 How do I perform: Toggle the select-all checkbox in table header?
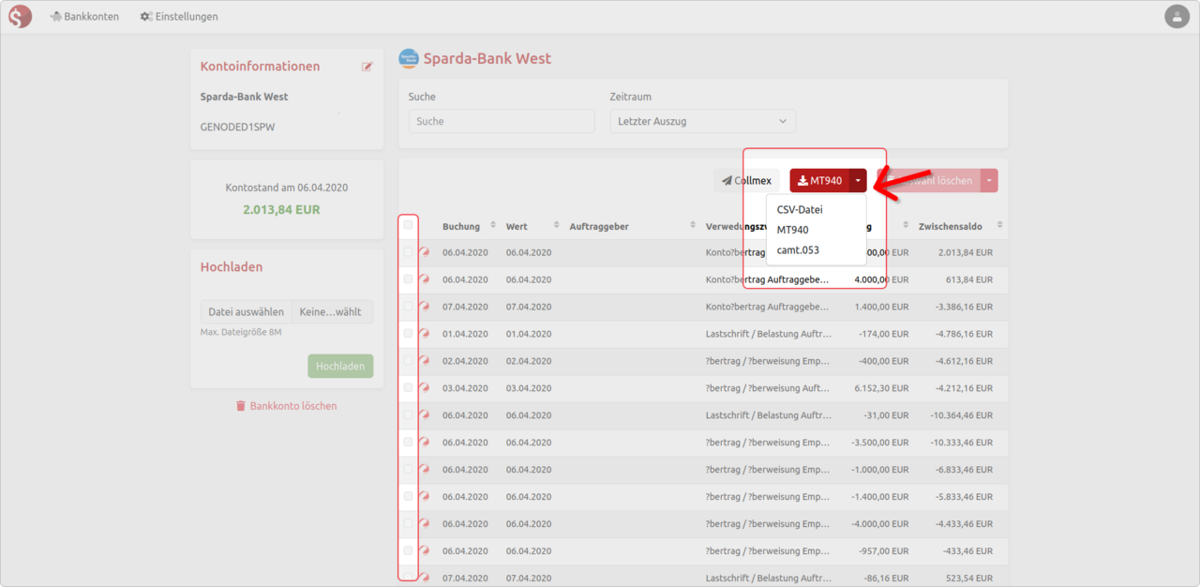coord(408,225)
